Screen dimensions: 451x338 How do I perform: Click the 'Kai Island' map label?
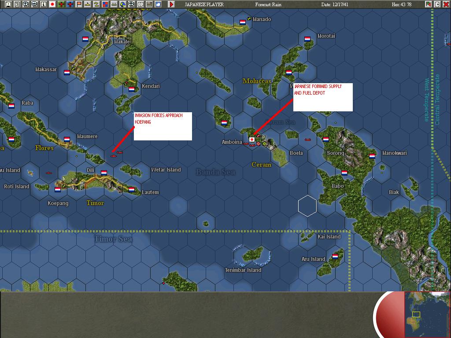click(x=329, y=236)
